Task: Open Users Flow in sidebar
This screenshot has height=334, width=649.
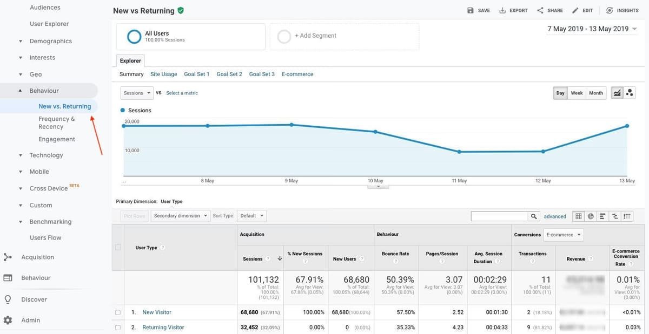Action: click(x=45, y=238)
